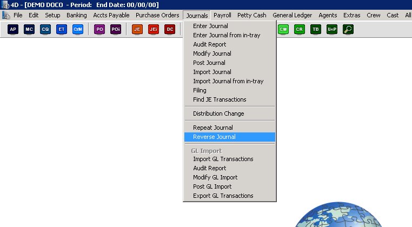Select Modify GL Import
Image resolution: width=412 pixels, height=227 pixels.
(230, 177)
